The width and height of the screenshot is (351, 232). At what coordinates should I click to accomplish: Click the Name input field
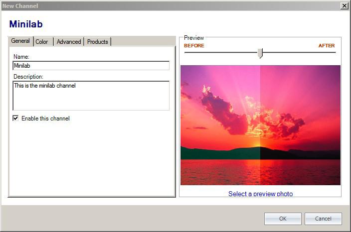click(91, 66)
